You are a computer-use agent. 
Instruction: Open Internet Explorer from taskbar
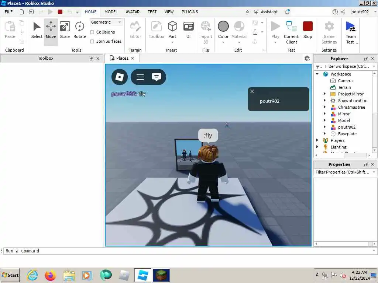(x=32, y=275)
